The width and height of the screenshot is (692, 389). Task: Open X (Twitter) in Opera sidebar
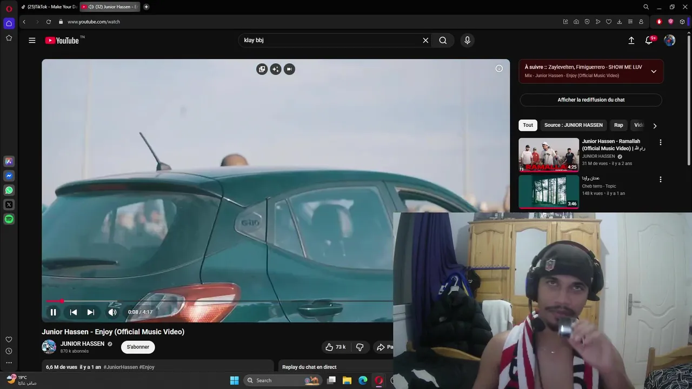(x=9, y=205)
